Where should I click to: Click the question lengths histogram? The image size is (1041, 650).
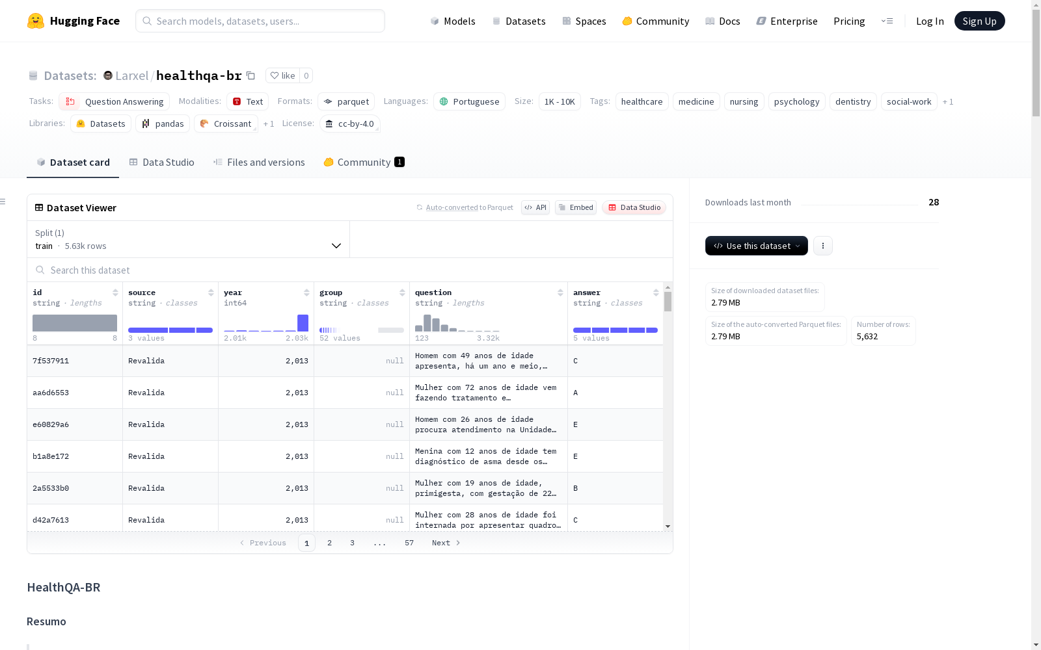point(457,323)
